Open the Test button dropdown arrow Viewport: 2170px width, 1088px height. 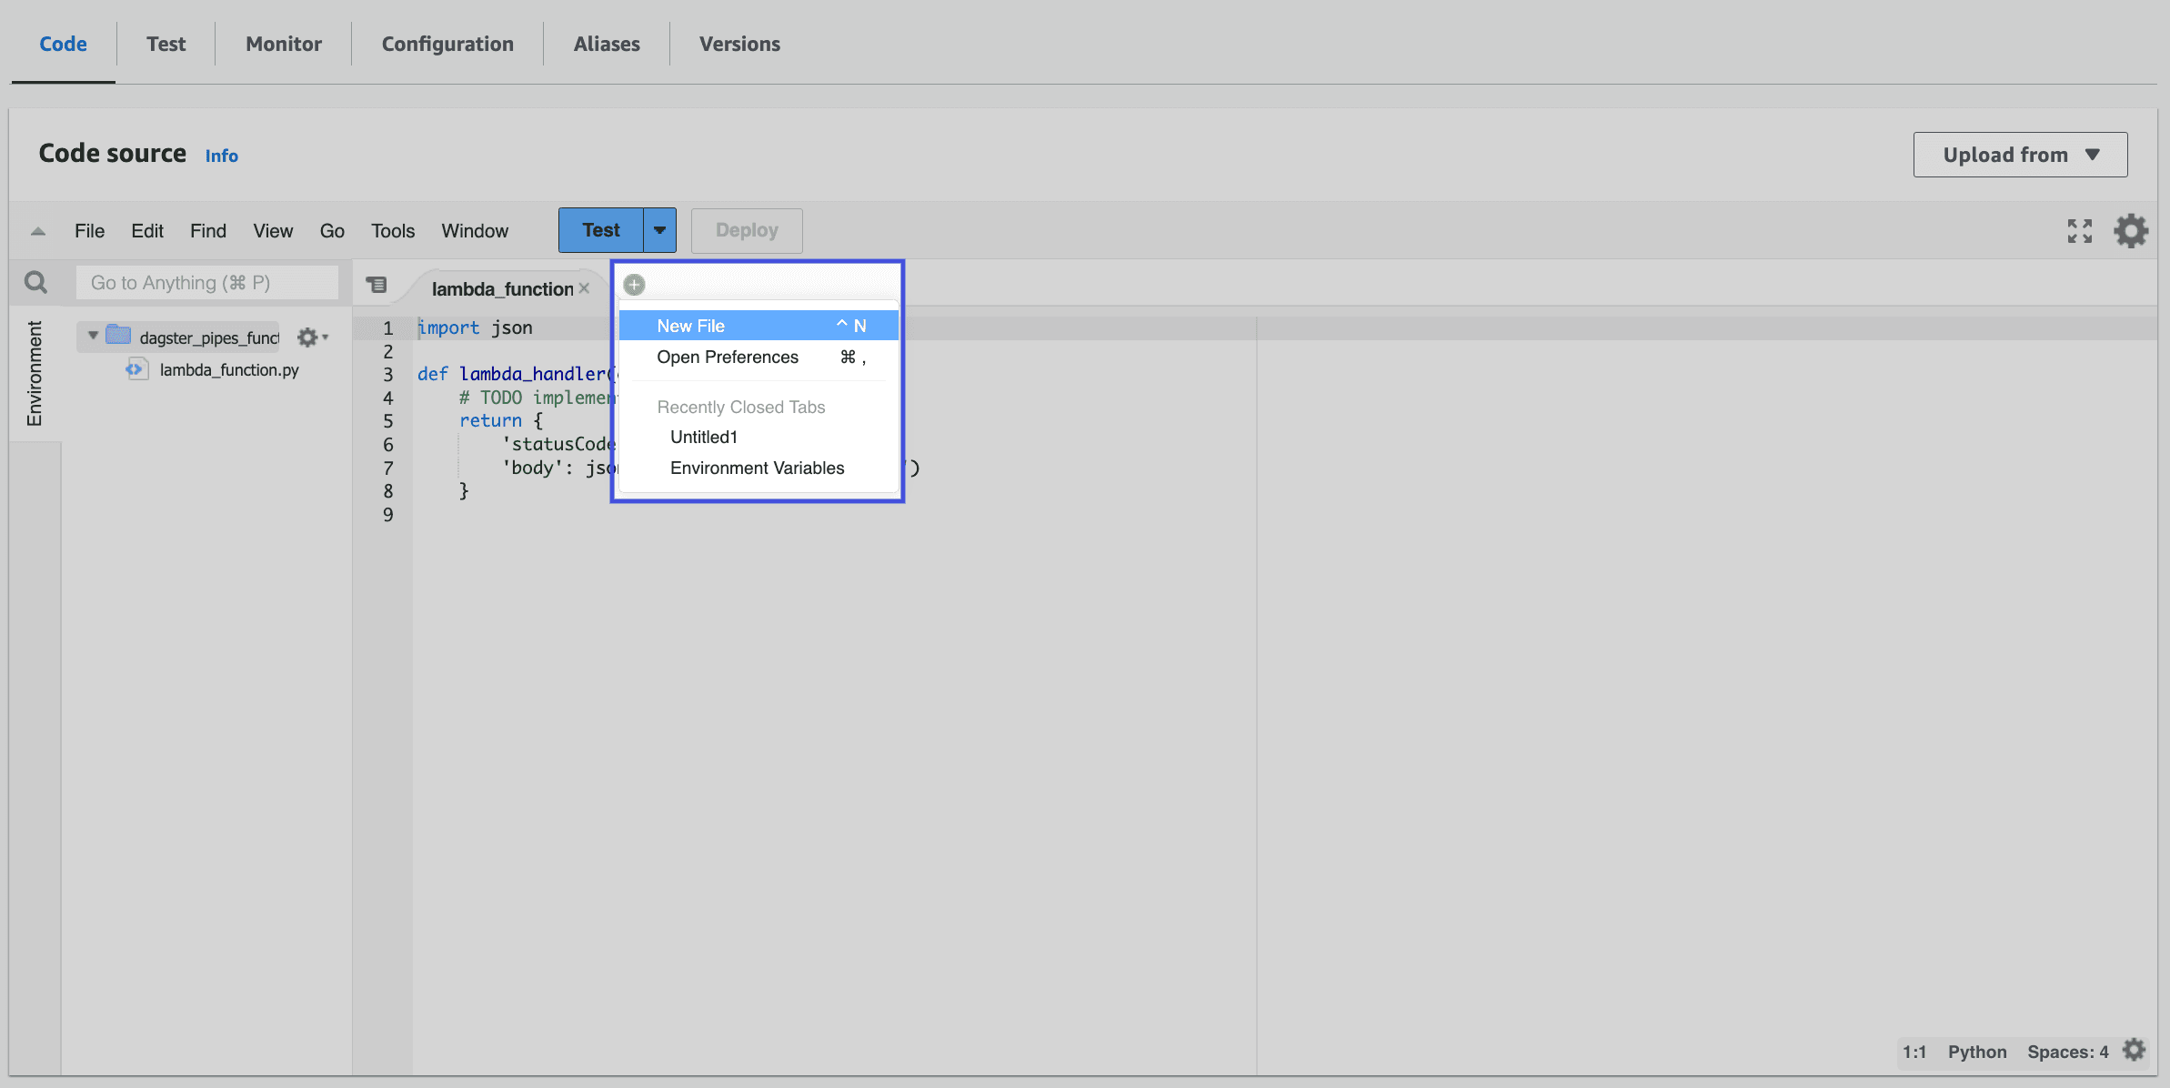tap(659, 230)
